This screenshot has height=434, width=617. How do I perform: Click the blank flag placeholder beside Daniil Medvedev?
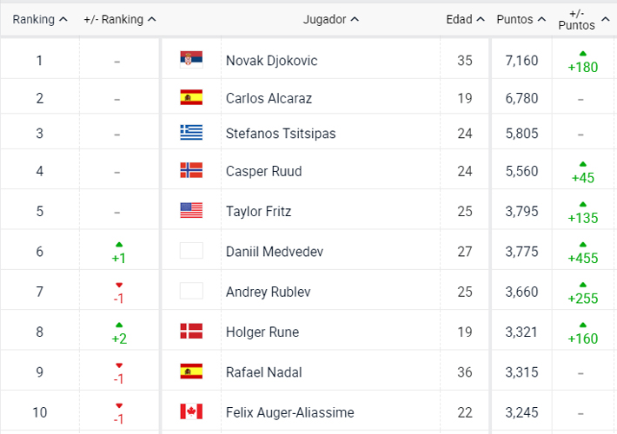(x=191, y=250)
